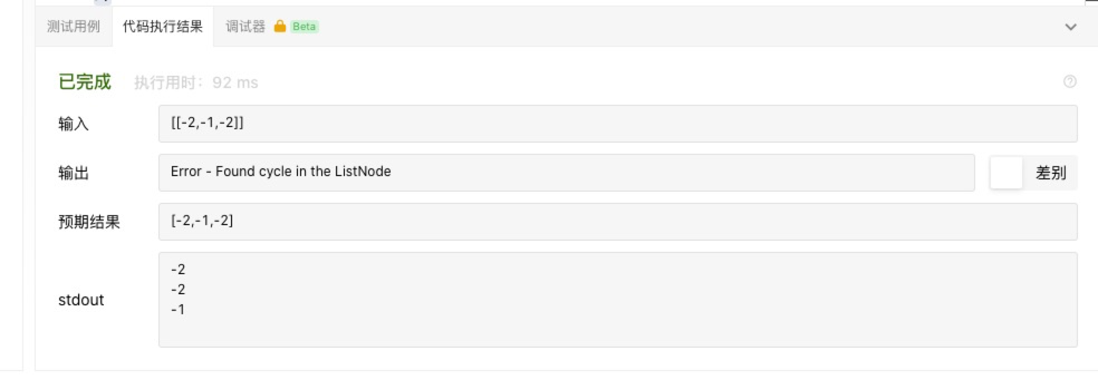Image resolution: width=1098 pixels, height=380 pixels.
Task: Click the 执行用时 92 ms text
Action: click(196, 82)
